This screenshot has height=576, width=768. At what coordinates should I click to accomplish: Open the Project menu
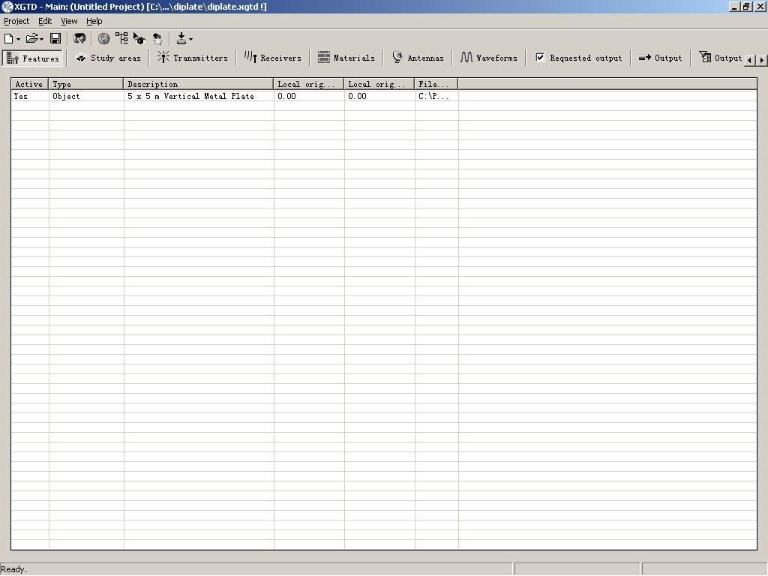point(16,21)
